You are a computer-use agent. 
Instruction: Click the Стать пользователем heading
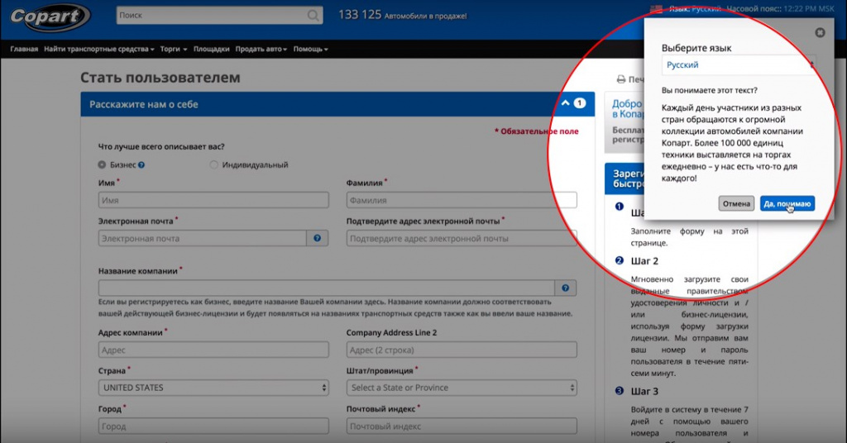click(x=160, y=78)
